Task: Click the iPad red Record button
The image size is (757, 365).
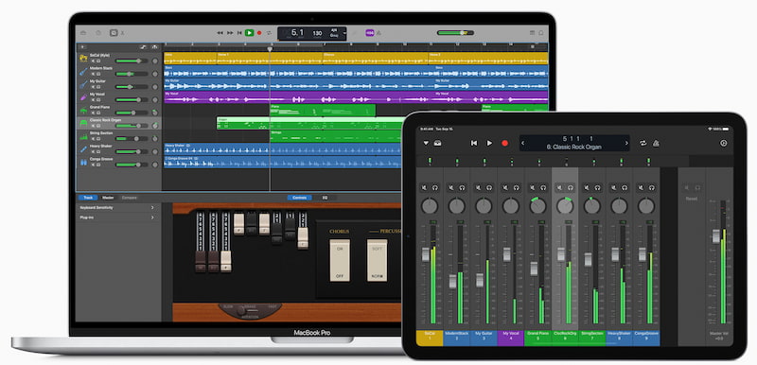Action: (x=505, y=143)
